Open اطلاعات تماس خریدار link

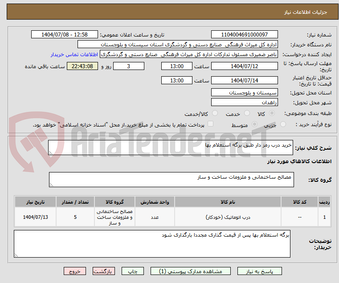[74, 54]
